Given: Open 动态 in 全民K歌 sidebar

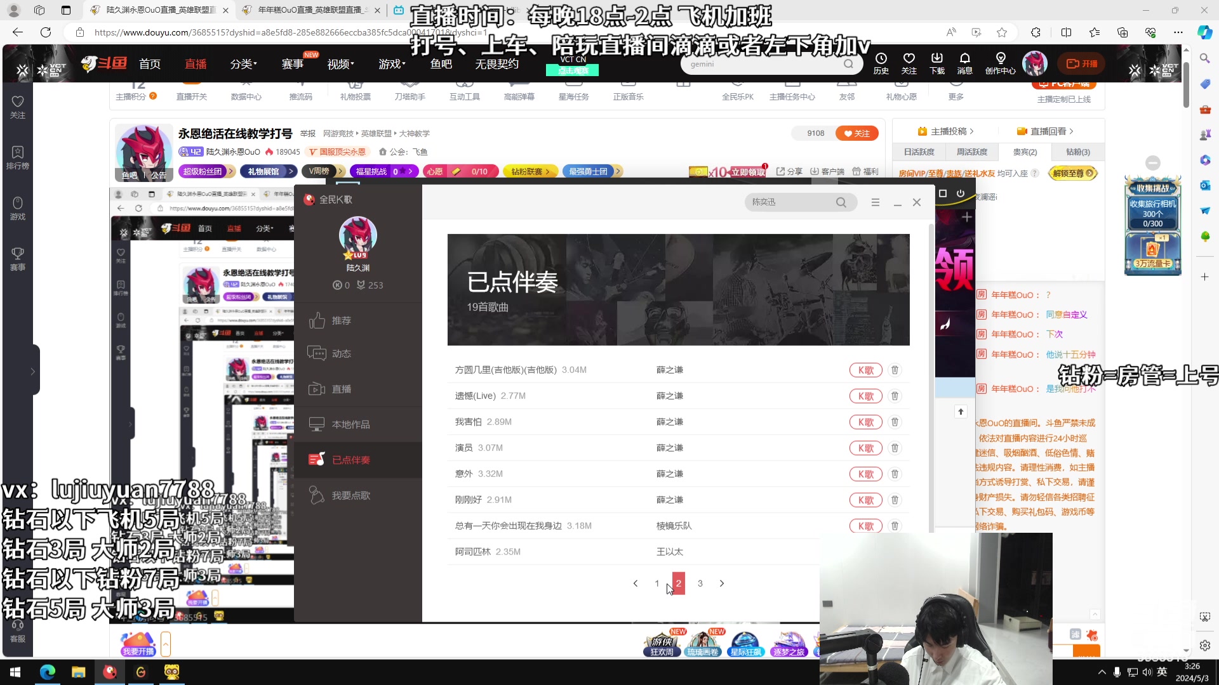Looking at the screenshot, I should pos(358,353).
